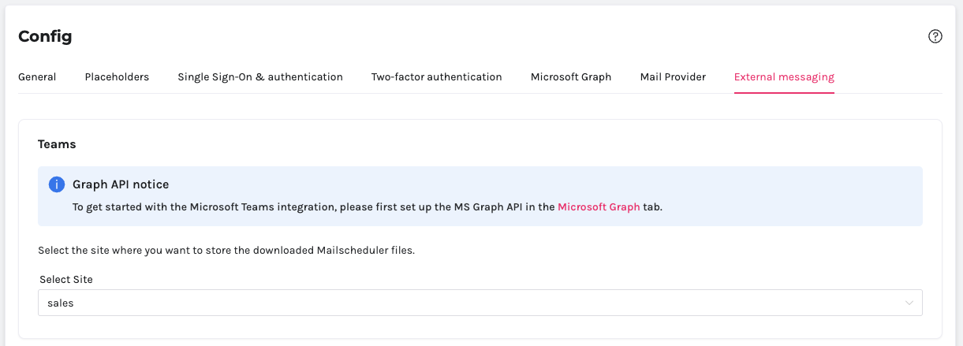Click the Mailscheduler files description sentence

[x=226, y=251]
